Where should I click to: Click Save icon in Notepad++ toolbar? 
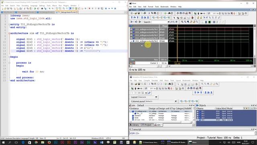(x=8, y=8)
